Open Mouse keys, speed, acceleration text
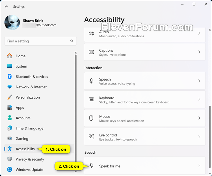Screen dimensions: 212x176 [122, 121]
